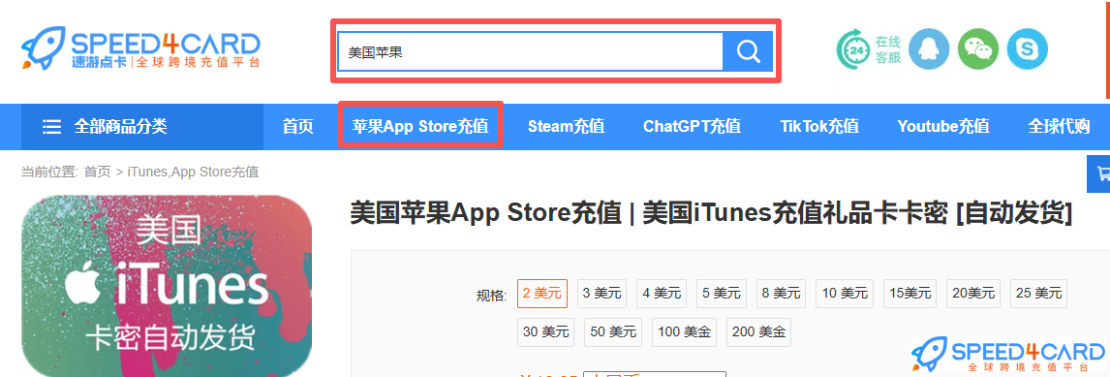
Task: Select the 3 美元 denomination
Action: pyautogui.click(x=601, y=294)
